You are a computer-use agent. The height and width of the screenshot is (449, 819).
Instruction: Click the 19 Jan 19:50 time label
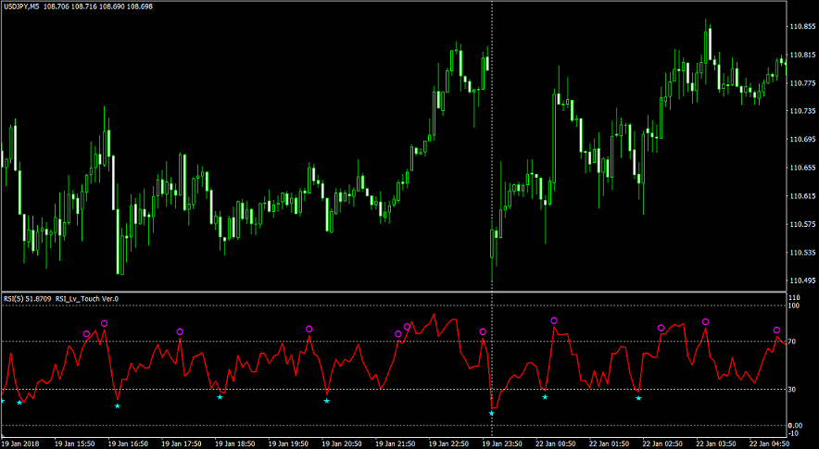[x=288, y=443]
